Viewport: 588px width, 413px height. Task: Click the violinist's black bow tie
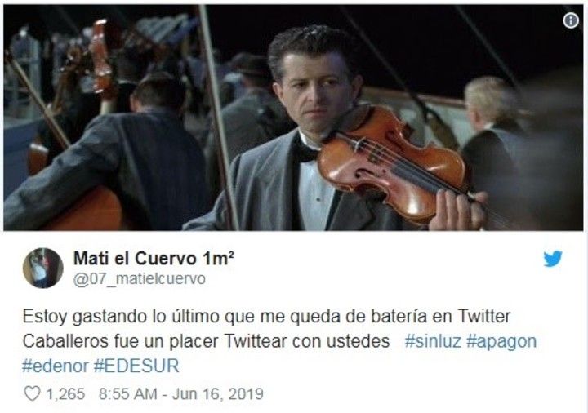[304, 152]
